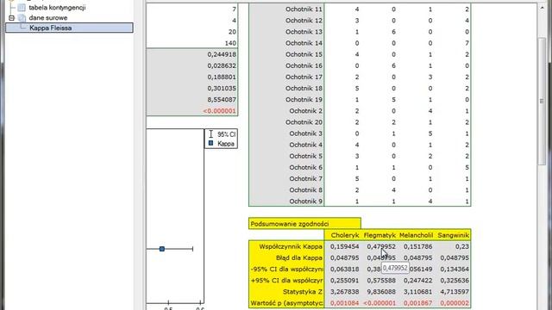
Task: Collapse the dane surowe tree branch
Action: (11, 17)
